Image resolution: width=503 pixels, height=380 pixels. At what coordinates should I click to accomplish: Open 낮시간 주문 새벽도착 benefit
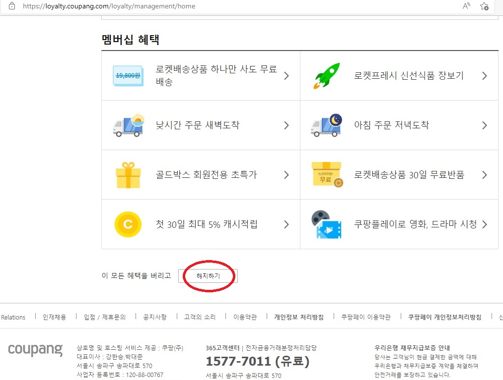click(201, 125)
